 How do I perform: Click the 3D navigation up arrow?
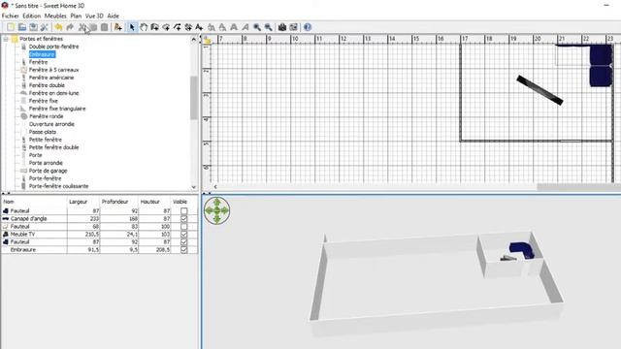tap(217, 203)
